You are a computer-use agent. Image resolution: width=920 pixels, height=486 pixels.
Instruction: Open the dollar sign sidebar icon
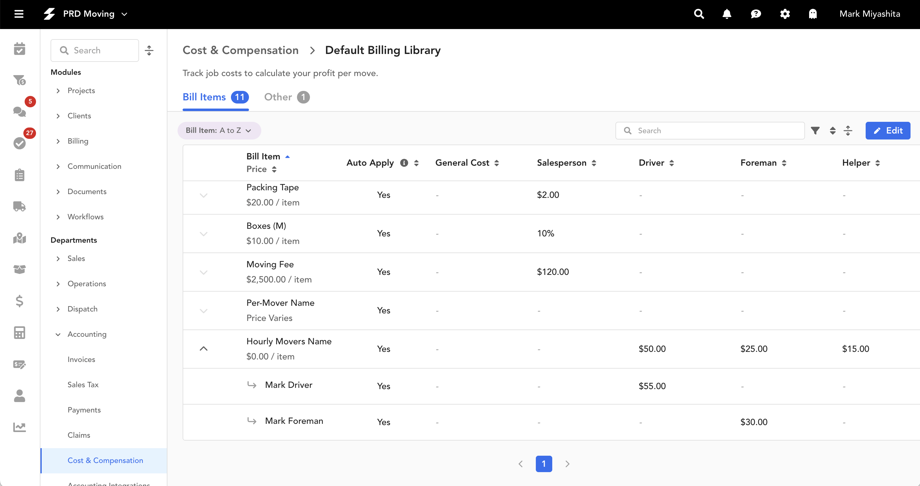coord(19,301)
